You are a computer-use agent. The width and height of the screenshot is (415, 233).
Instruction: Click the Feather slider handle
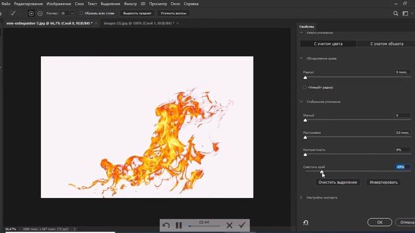point(305,137)
